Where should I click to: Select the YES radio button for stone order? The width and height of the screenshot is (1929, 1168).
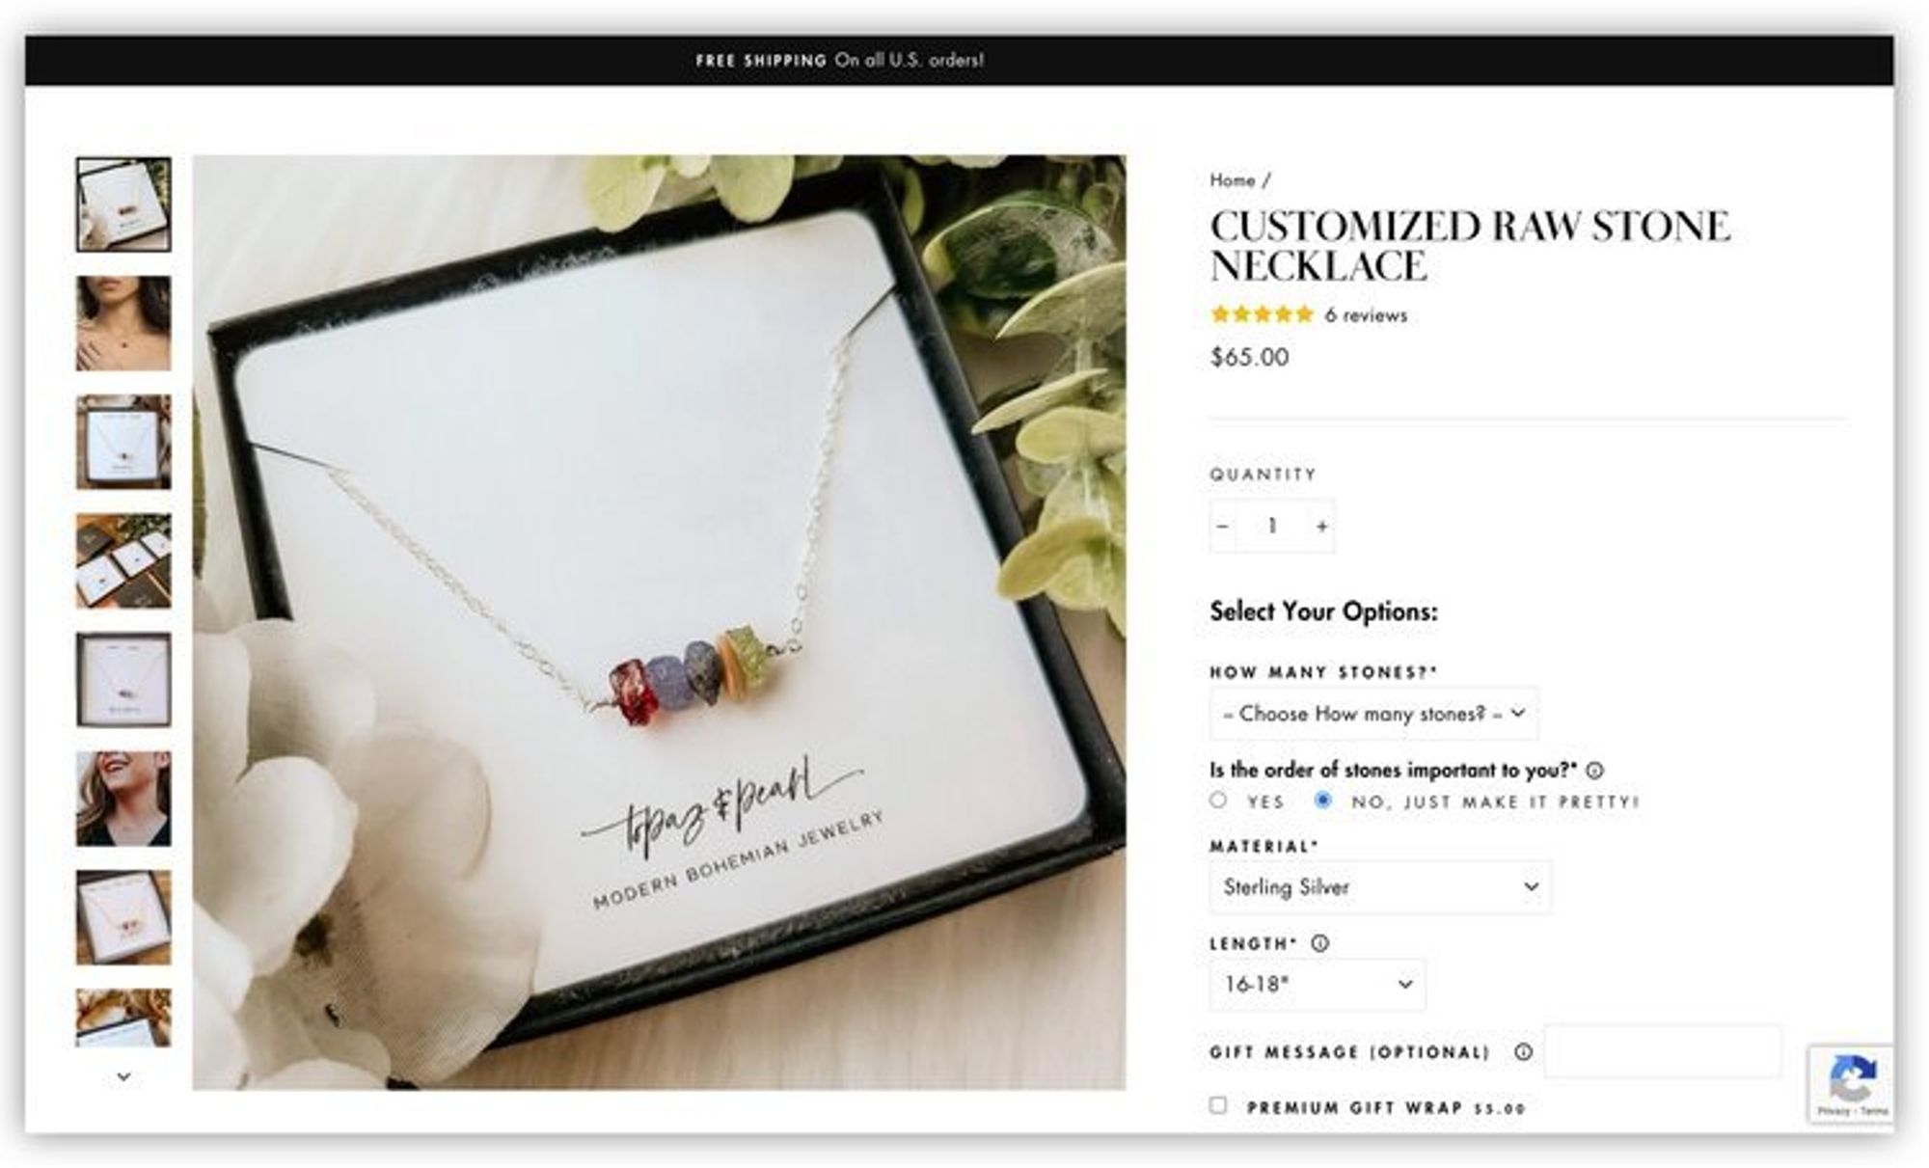1219,801
